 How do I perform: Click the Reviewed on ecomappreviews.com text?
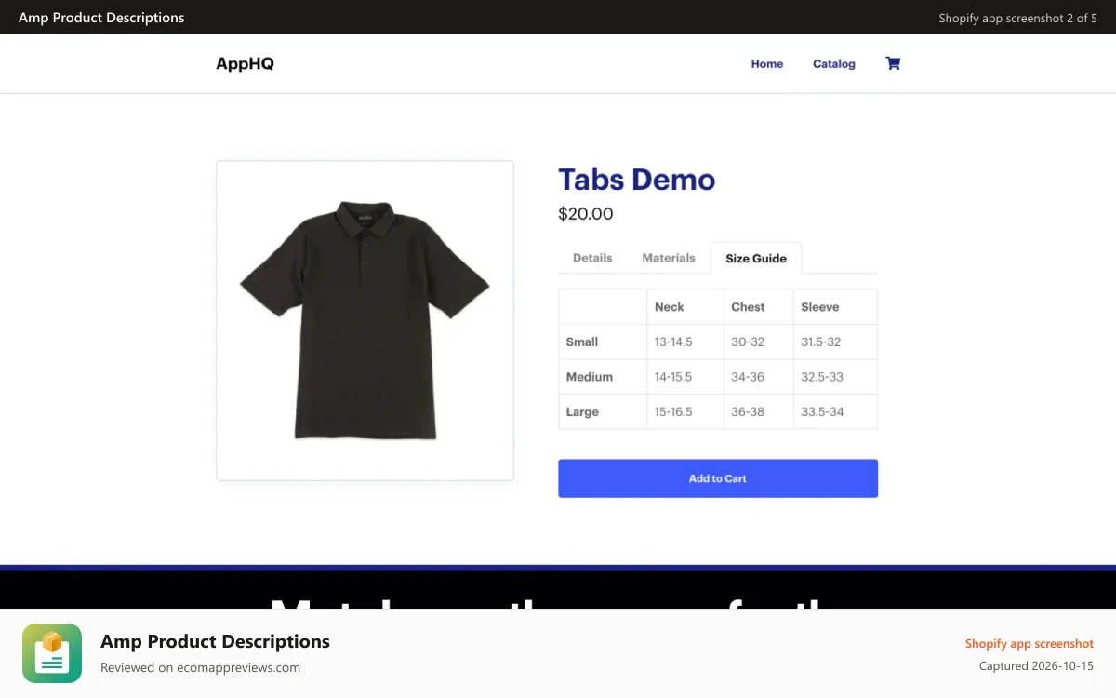(200, 667)
